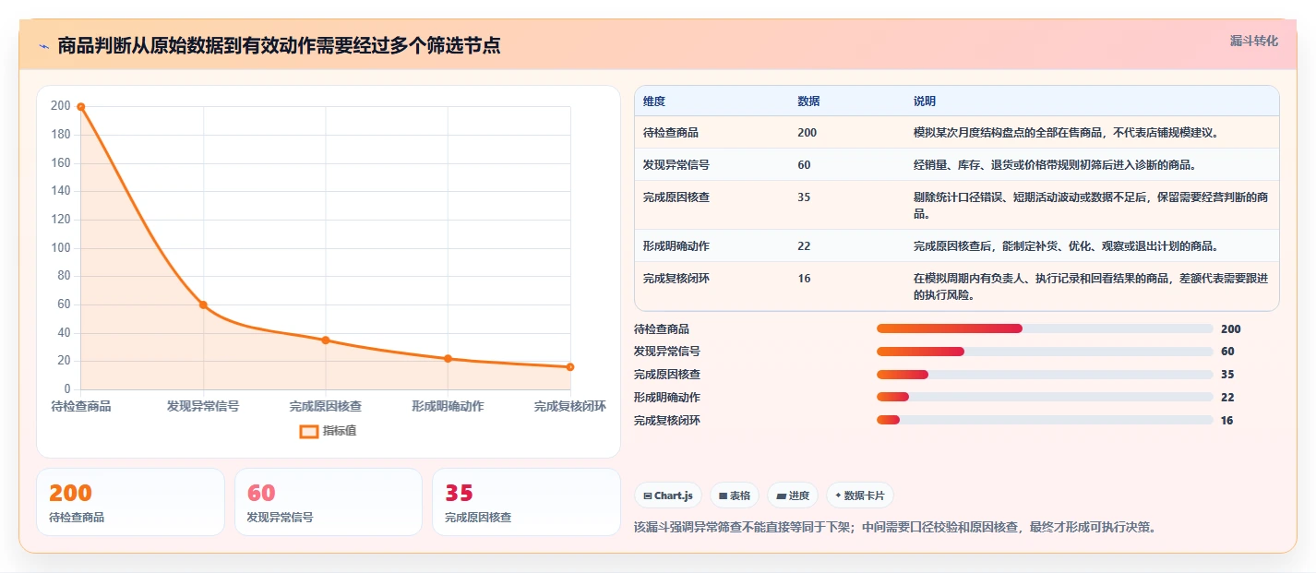Click the y-axis value 100

[61, 248]
